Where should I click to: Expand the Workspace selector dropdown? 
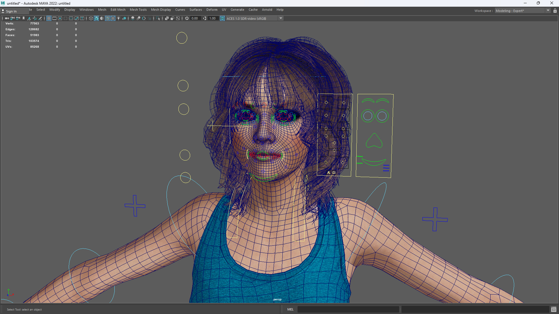point(548,11)
